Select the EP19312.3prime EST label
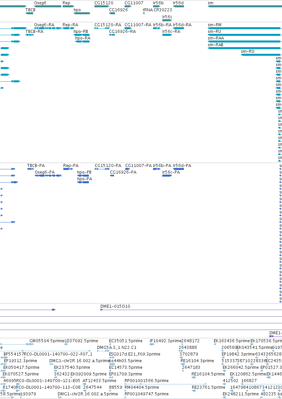Image resolution: width=282 pixels, height=399 pixels. pyautogui.click(x=21, y=361)
